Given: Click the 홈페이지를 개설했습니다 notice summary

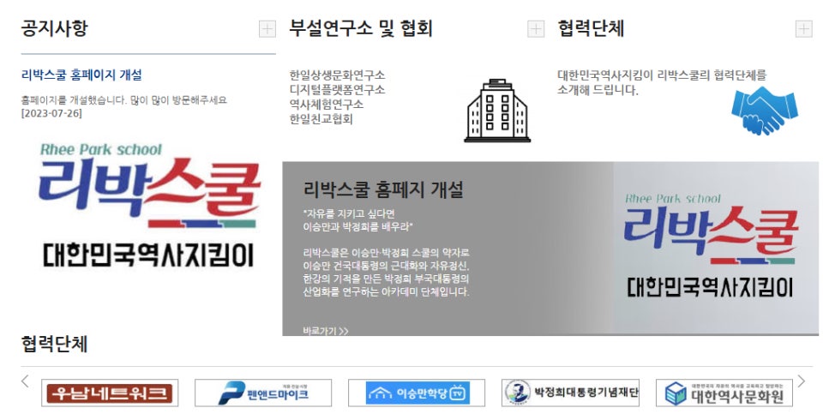Looking at the screenshot, I should point(123,100).
